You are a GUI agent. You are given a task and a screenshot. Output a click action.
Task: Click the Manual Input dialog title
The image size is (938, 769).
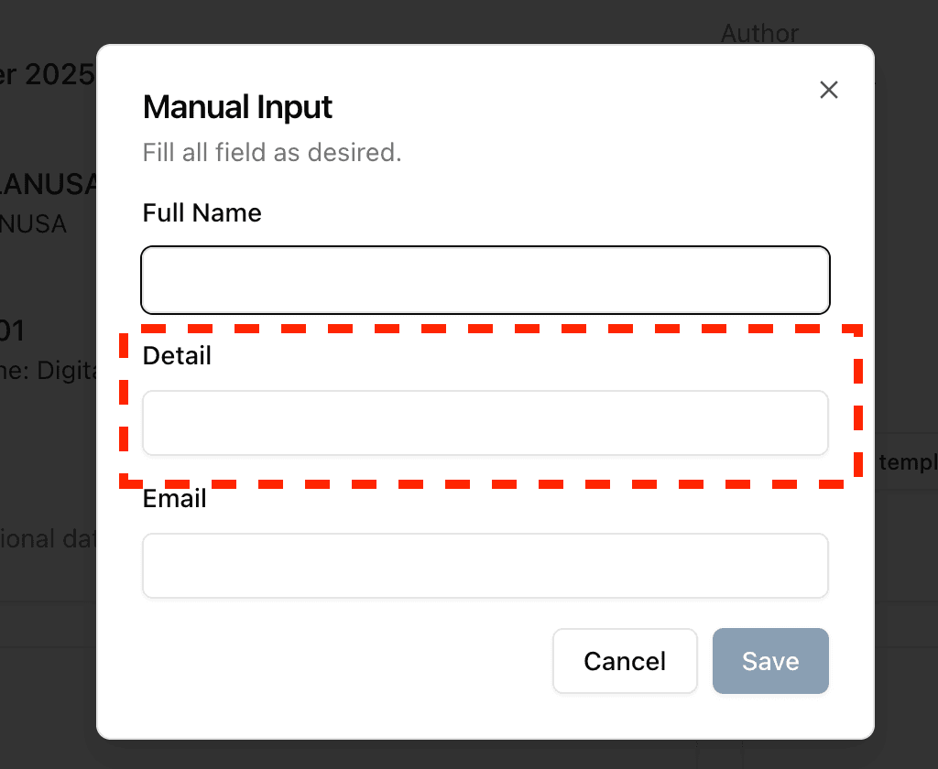(237, 107)
